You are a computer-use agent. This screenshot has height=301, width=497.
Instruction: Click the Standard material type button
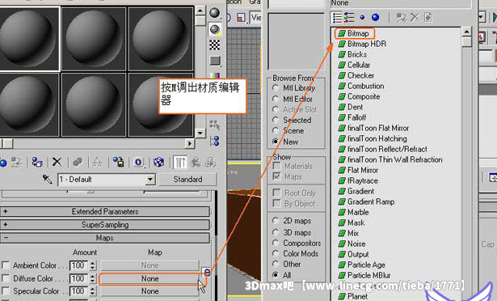tap(187, 180)
